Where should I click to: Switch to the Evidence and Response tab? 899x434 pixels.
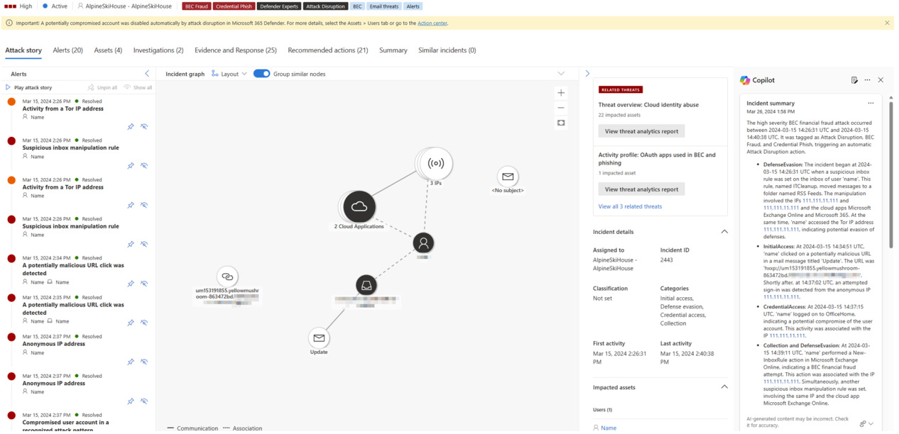click(x=235, y=50)
